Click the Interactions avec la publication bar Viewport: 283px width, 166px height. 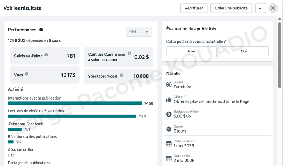point(75,103)
